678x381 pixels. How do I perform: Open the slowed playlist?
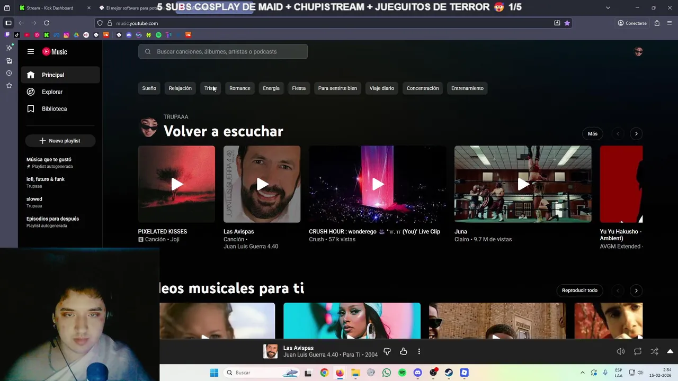pos(60,202)
